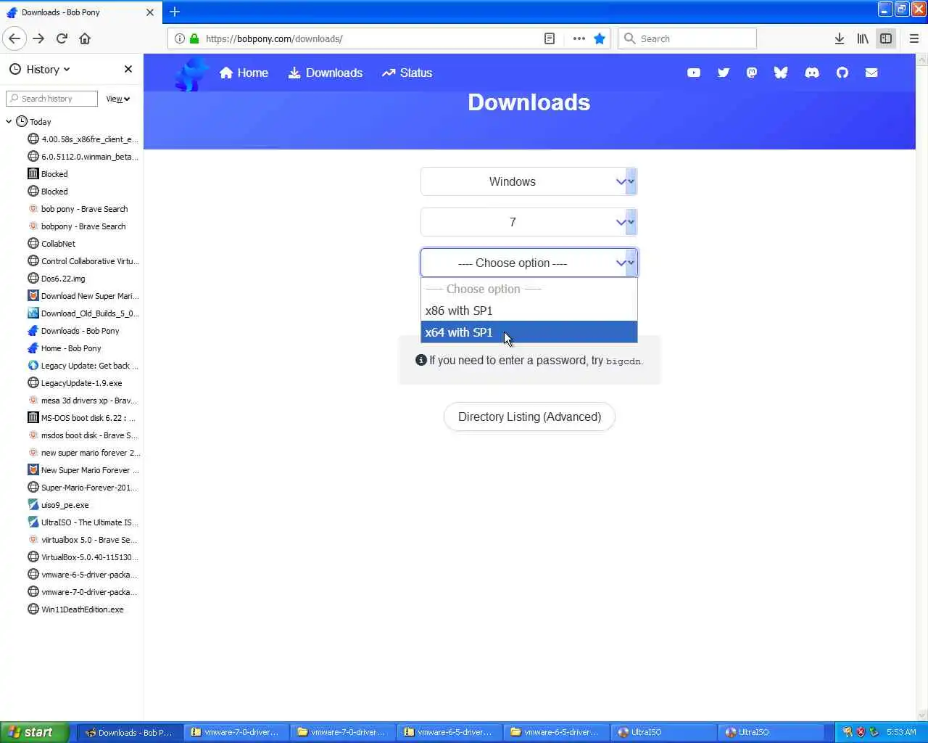Open the Library icon in toolbar
This screenshot has height=743, width=928.
pyautogui.click(x=863, y=38)
